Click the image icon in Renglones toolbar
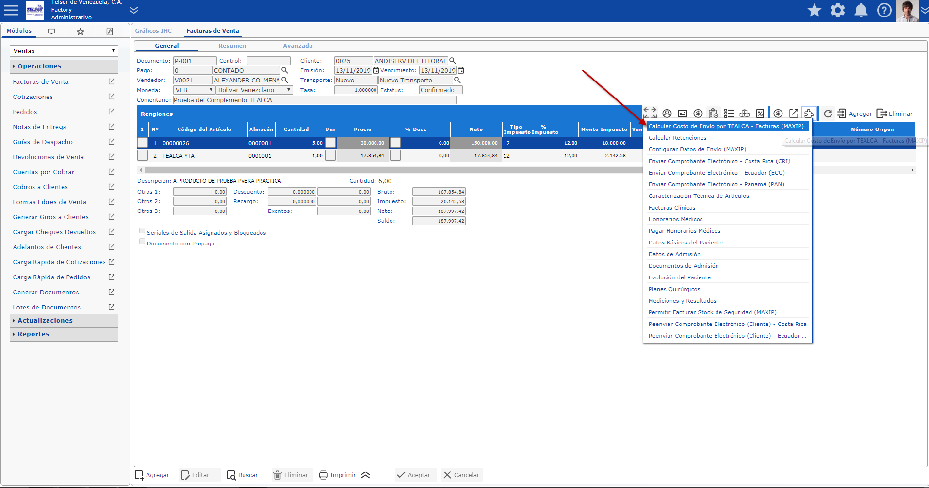The height and width of the screenshot is (488, 929). [x=683, y=114]
